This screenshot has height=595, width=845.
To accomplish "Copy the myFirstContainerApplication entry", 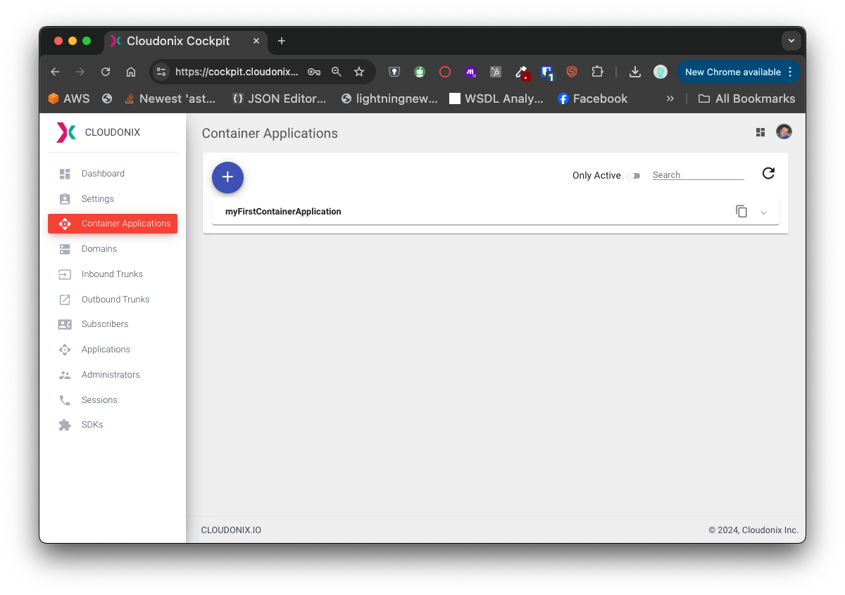I will pos(741,212).
